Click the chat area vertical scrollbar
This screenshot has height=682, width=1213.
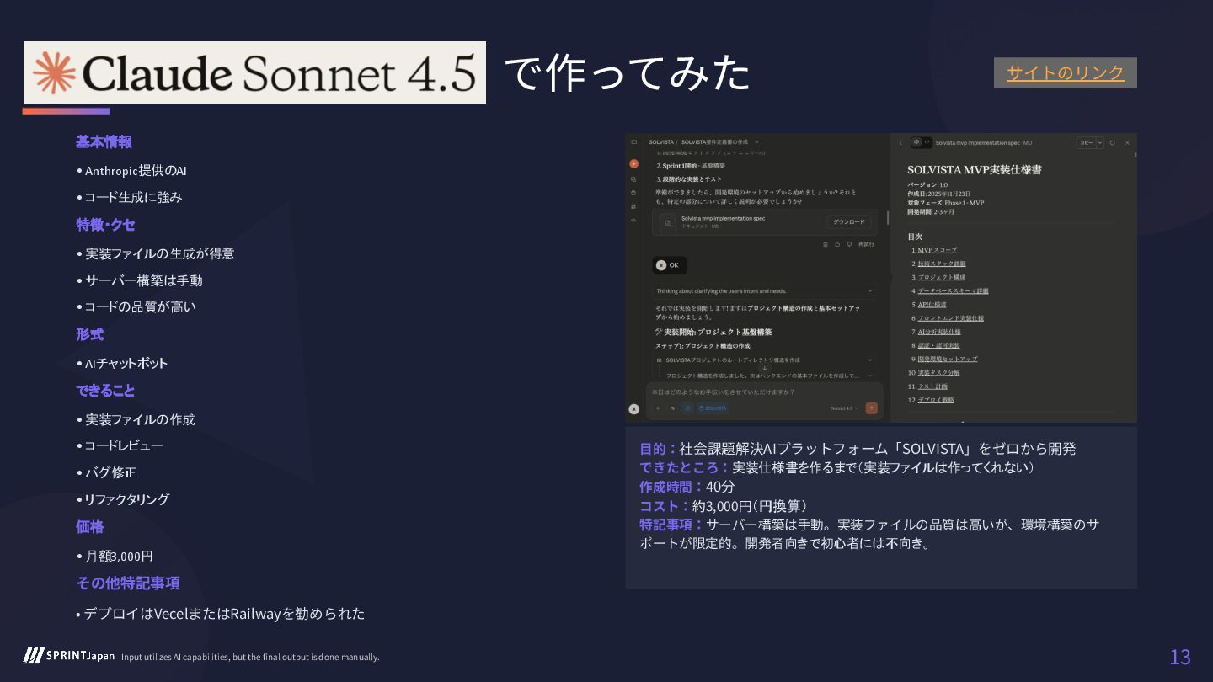[888, 218]
